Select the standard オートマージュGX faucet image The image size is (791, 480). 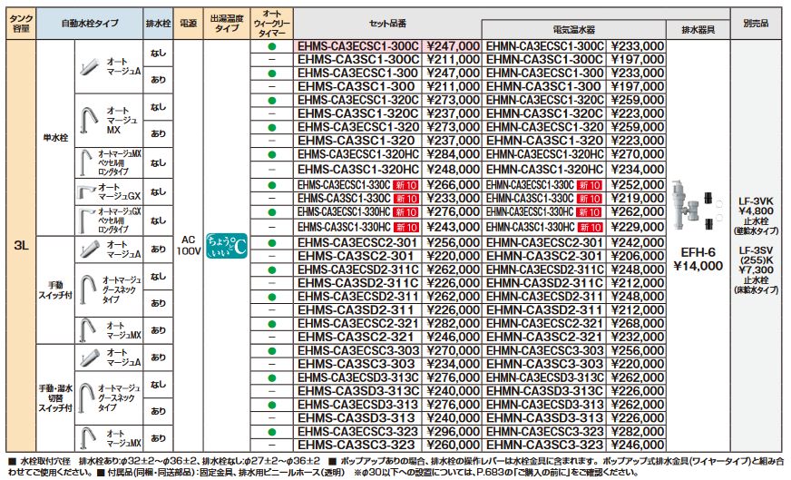click(87, 191)
